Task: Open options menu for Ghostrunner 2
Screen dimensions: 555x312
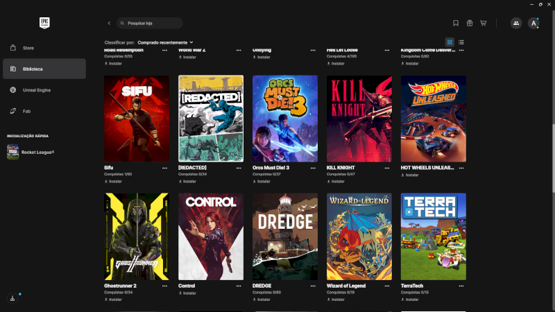Action: pos(164,286)
